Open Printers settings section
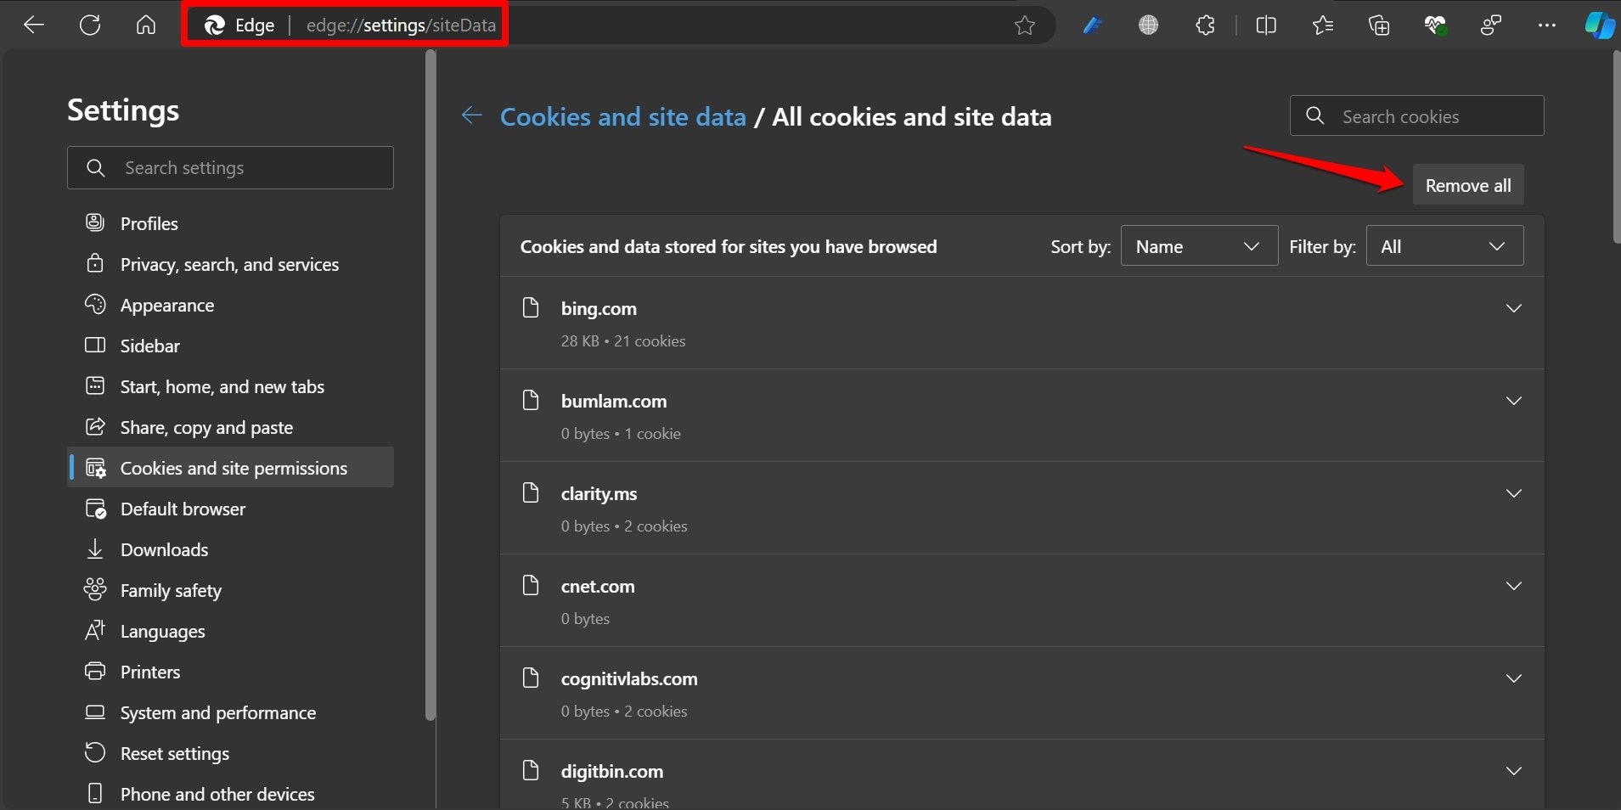The width and height of the screenshot is (1621, 810). (230, 672)
